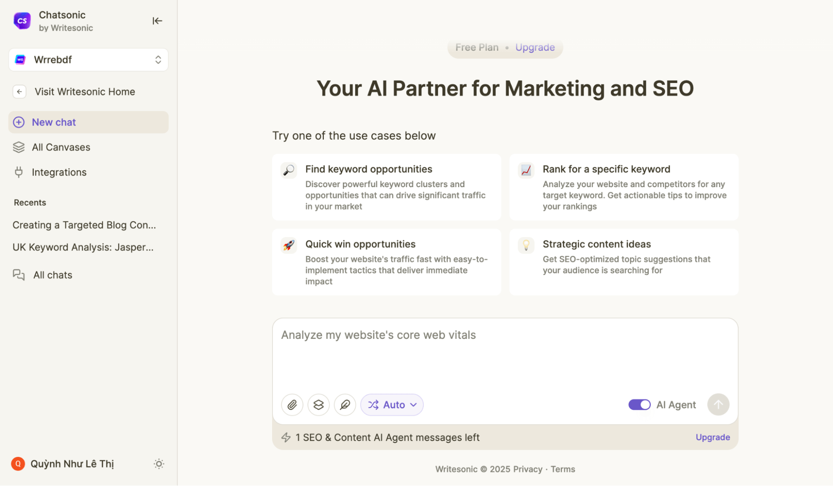This screenshot has width=833, height=486.
Task: Click the plug icon beside Integrations
Action: click(x=19, y=172)
